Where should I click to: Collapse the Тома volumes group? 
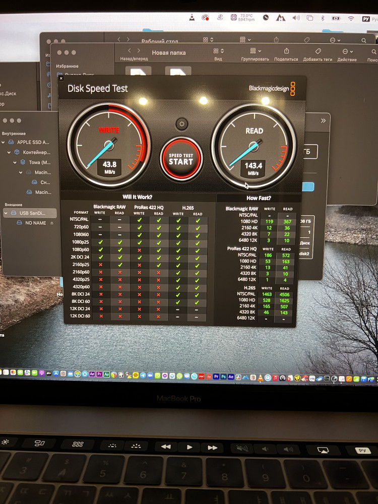pos(15,162)
